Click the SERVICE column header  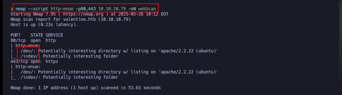54,35
